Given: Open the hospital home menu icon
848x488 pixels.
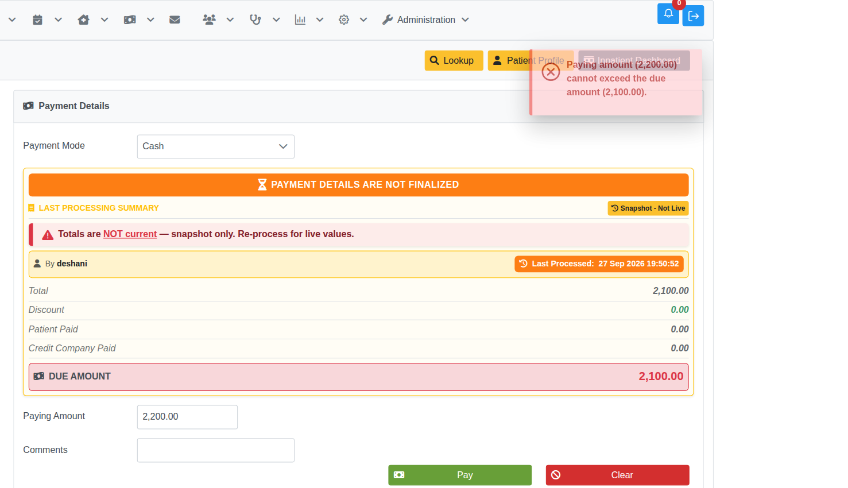Looking at the screenshot, I should (84, 20).
